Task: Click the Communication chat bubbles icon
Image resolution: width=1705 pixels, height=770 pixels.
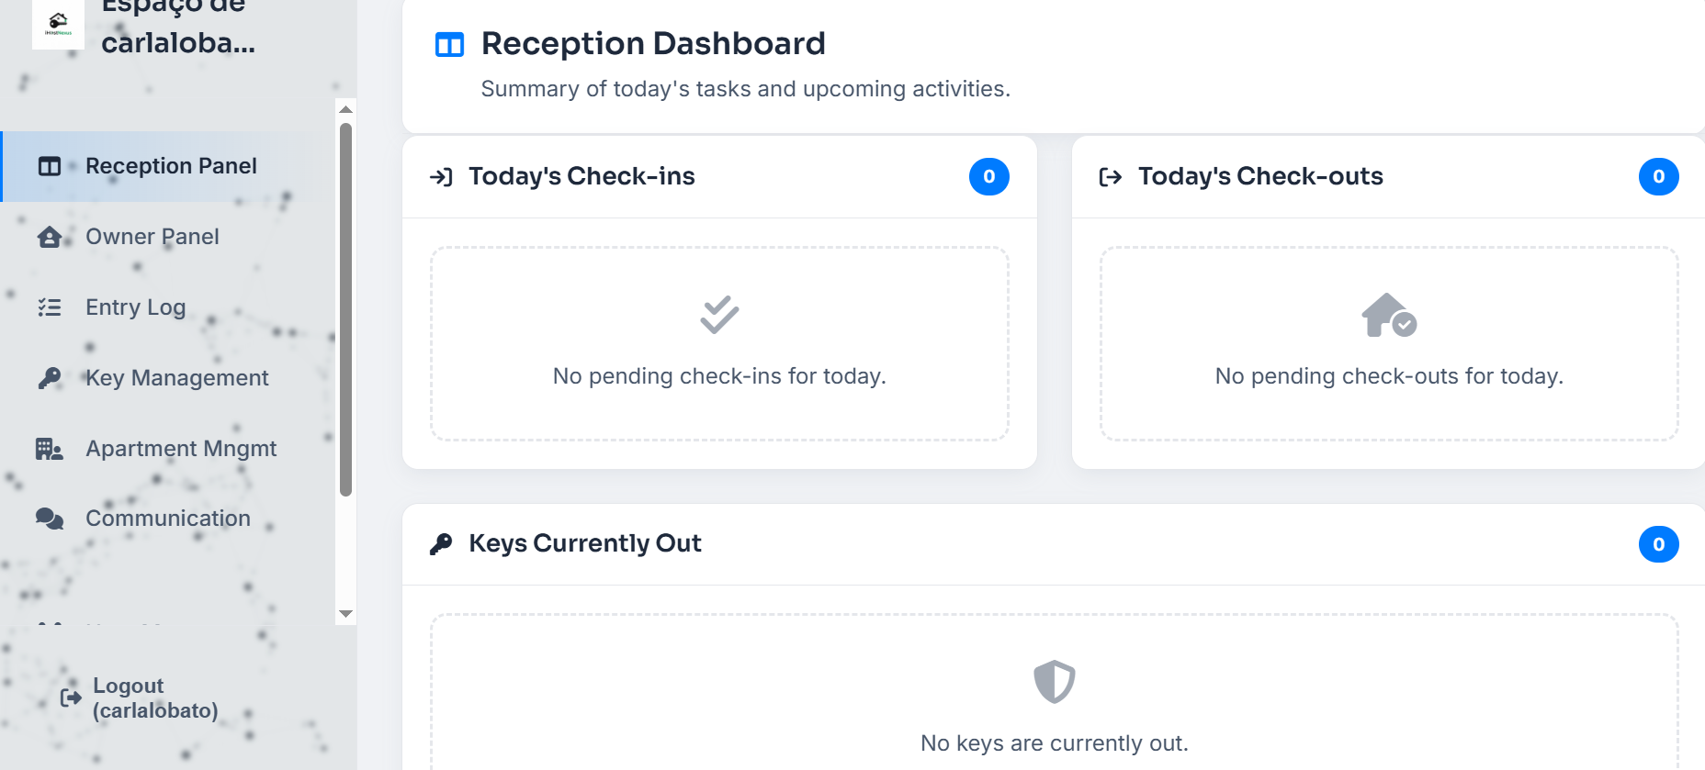Action: pos(50,519)
